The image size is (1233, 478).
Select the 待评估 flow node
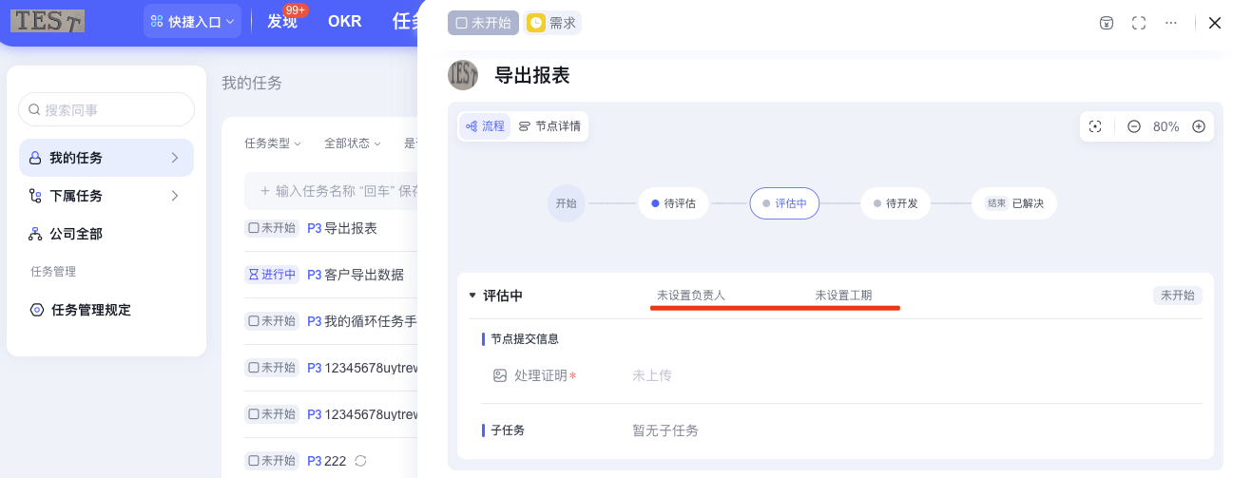pyautogui.click(x=673, y=203)
